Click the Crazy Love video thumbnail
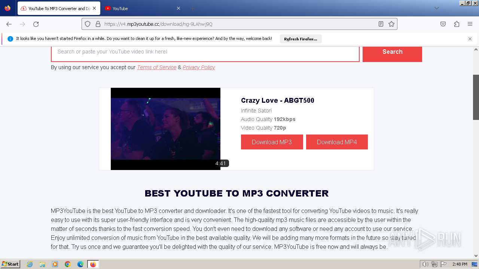This screenshot has width=479, height=269. (x=165, y=129)
